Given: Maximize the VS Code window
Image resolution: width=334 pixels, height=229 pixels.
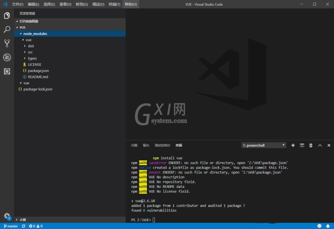Looking at the screenshot, I should [x=314, y=4].
